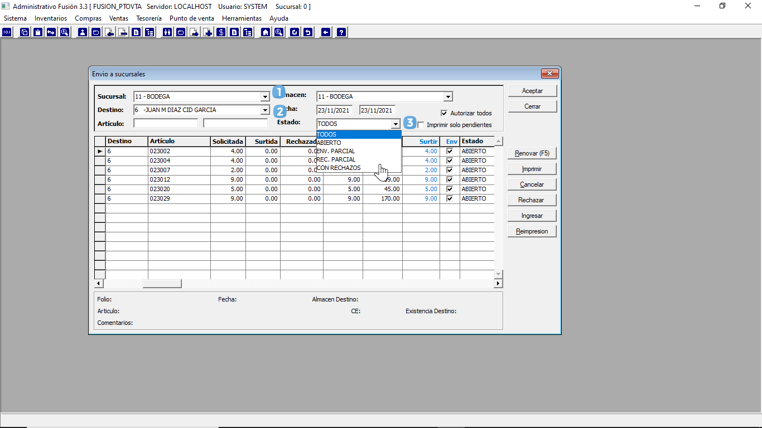Click the Cerrar button

coord(532,106)
